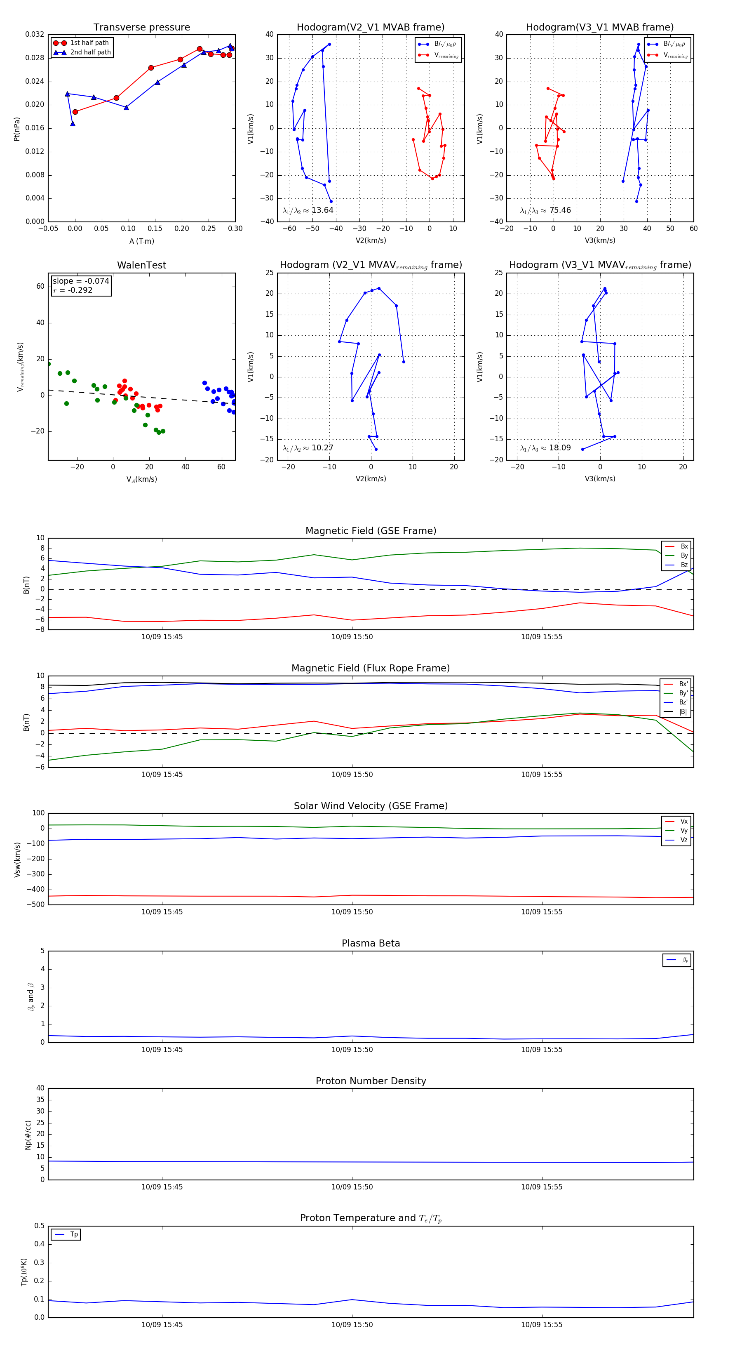742x1361 pixels.
Task: Click the 'WalenTest' plot title
Action: (141, 265)
